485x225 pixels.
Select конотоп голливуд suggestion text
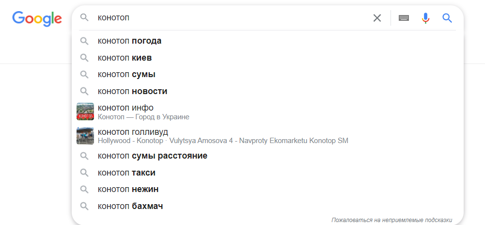(133, 132)
